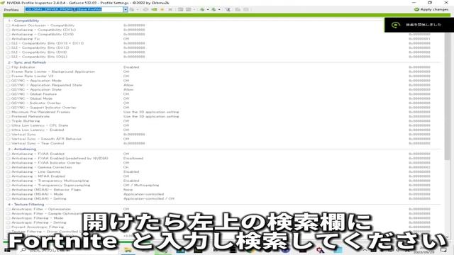Select 'Antialiasing - Gamma Correction' setting

[x=42, y=167]
